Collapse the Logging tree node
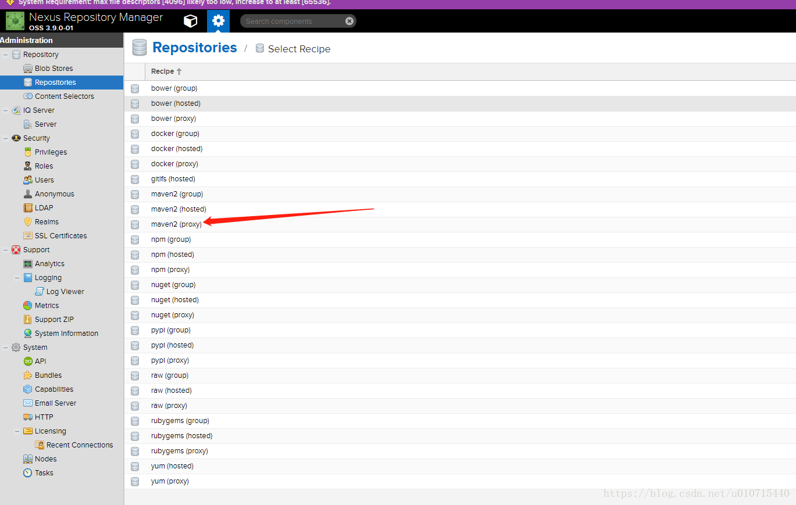Image resolution: width=796 pixels, height=505 pixels. click(x=17, y=278)
